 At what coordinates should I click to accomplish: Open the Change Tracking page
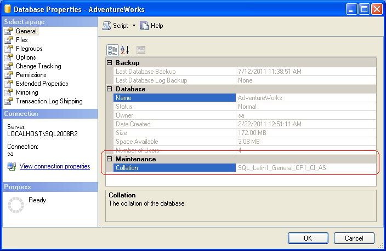[38, 66]
